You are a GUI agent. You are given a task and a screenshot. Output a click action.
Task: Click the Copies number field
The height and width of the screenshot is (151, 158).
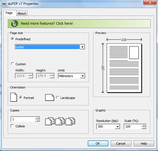point(23,119)
